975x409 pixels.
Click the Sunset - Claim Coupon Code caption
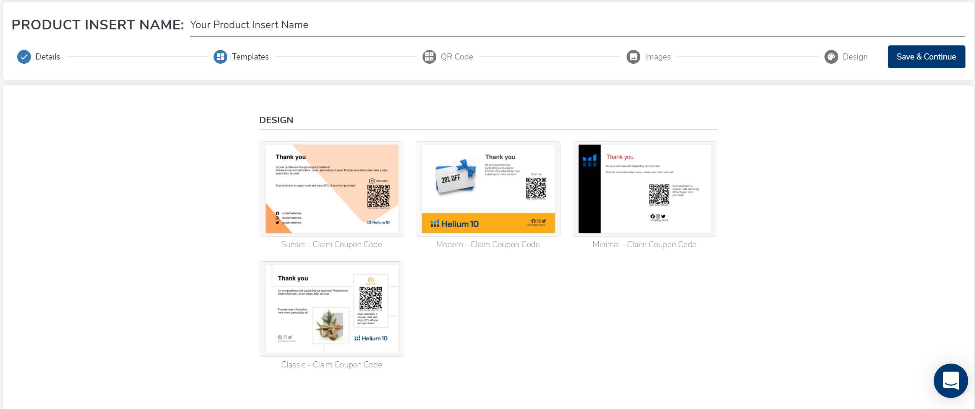(332, 245)
